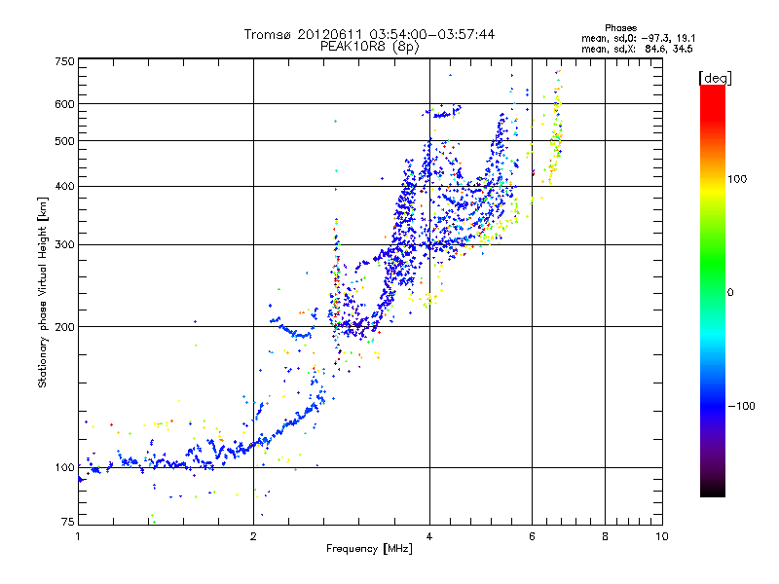Select the subtitle "PEAK10R8 (8p)"
The height and width of the screenshot is (584, 779).
coord(369,47)
